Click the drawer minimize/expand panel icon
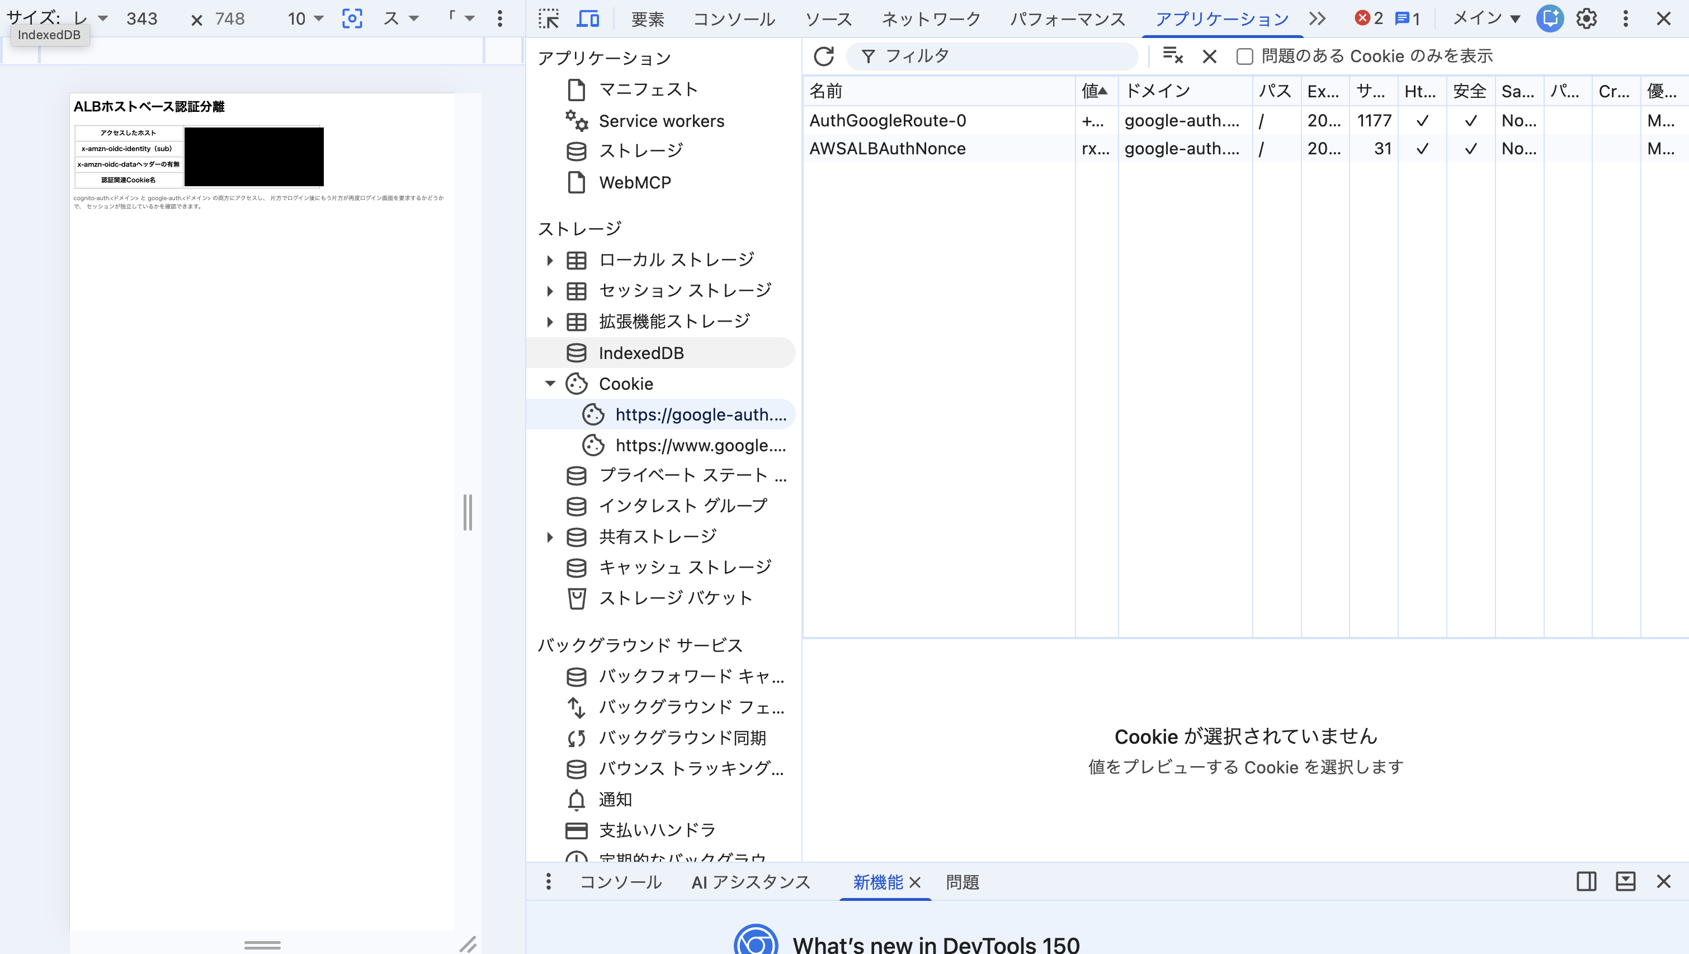This screenshot has height=954, width=1689. tap(1625, 881)
